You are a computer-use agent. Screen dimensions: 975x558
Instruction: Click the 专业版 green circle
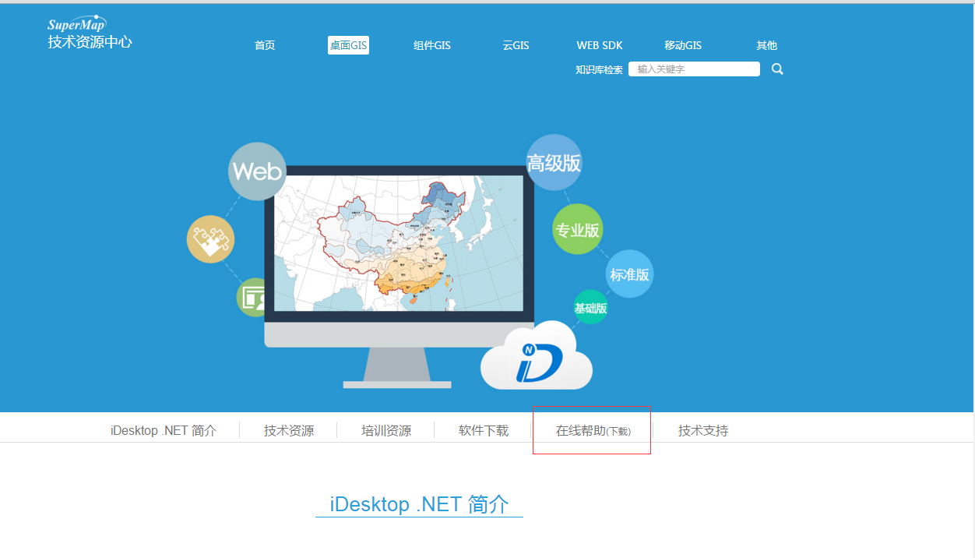[x=577, y=229]
